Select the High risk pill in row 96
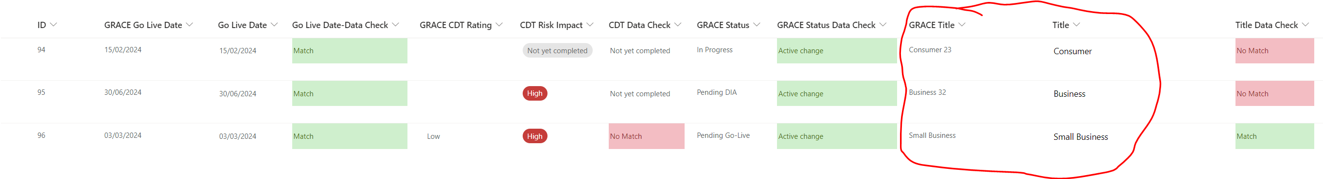1323x179 pixels. coord(535,136)
